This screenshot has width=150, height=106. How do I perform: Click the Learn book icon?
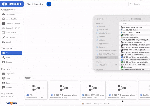click(x=4, y=78)
